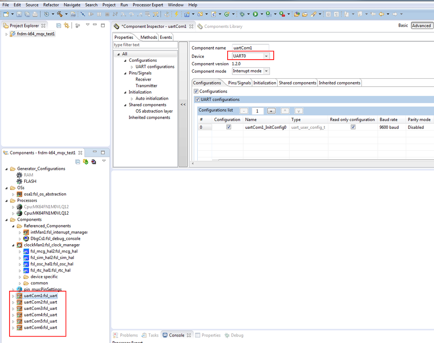Screen dimensions: 434x343
Task: Open the Component mode dropdown
Action: pyautogui.click(x=266, y=71)
